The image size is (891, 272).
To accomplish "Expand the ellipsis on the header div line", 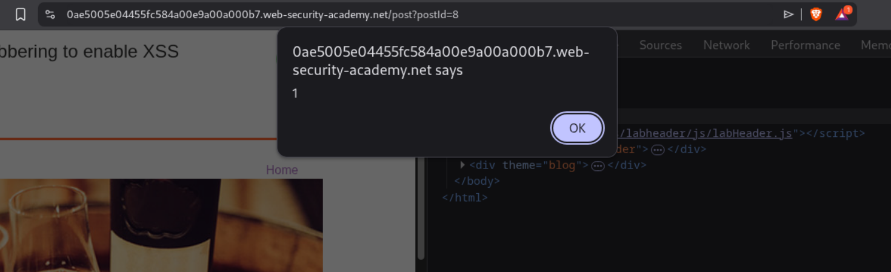I will click(657, 149).
